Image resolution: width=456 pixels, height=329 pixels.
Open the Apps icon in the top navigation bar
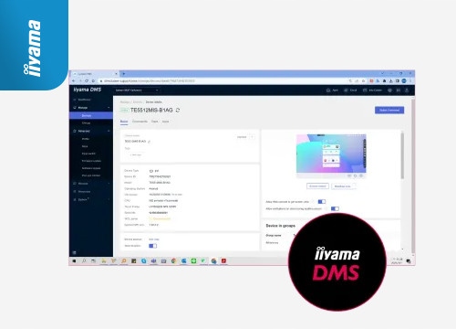click(x=332, y=90)
